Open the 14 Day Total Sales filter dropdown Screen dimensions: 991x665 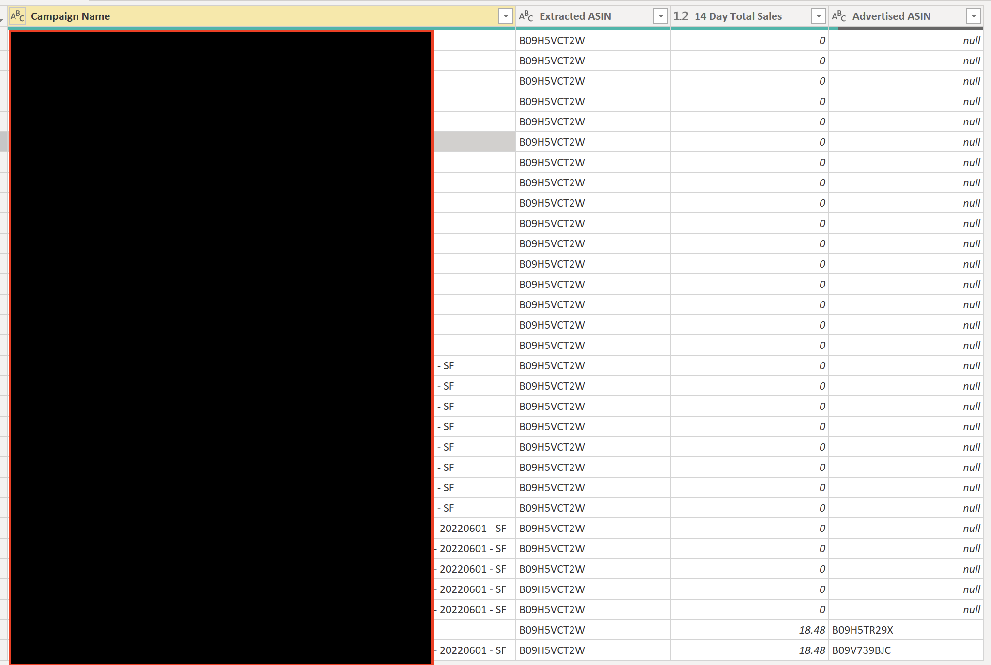click(818, 16)
